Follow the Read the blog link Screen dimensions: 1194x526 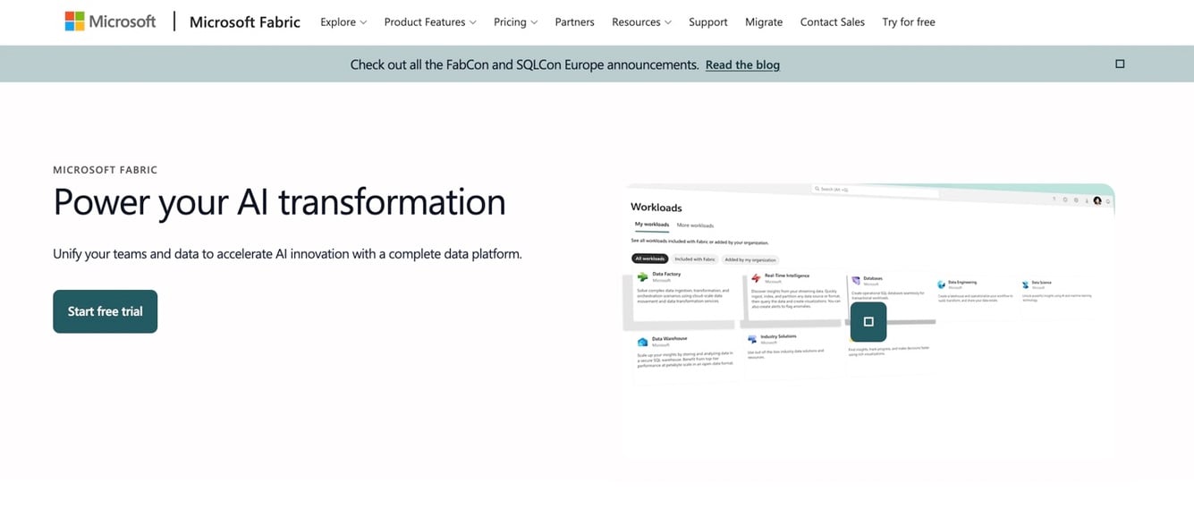(x=742, y=64)
